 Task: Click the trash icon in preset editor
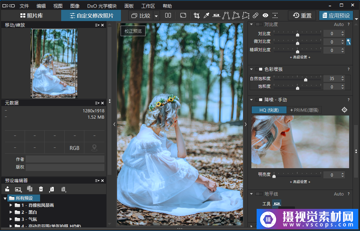[41, 189]
